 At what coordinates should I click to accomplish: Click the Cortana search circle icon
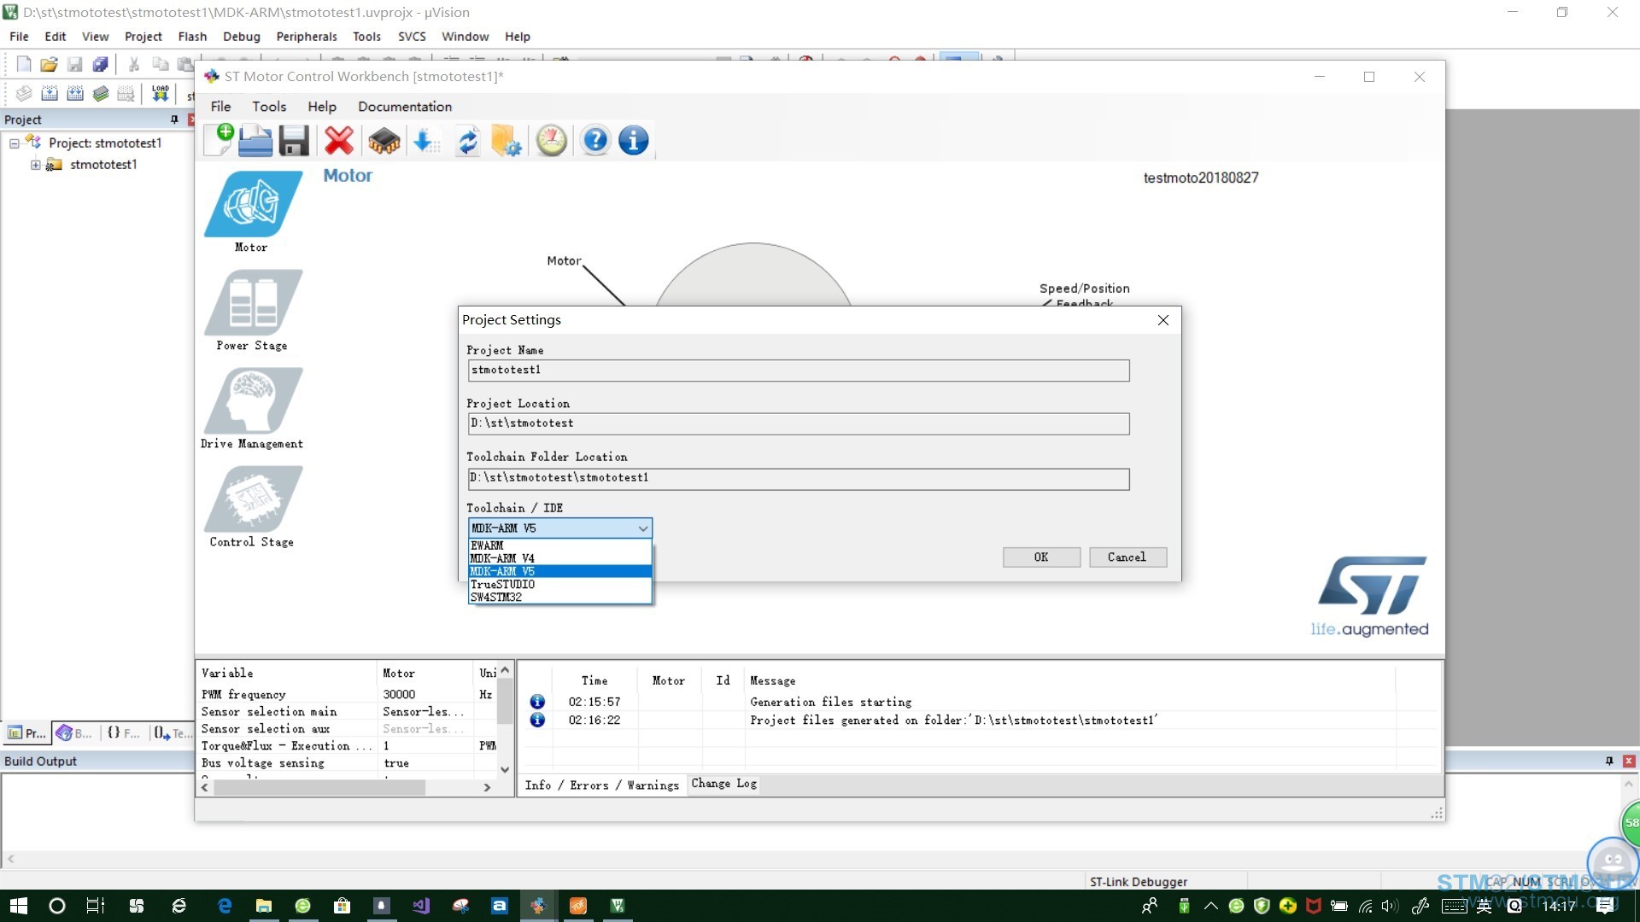(57, 906)
